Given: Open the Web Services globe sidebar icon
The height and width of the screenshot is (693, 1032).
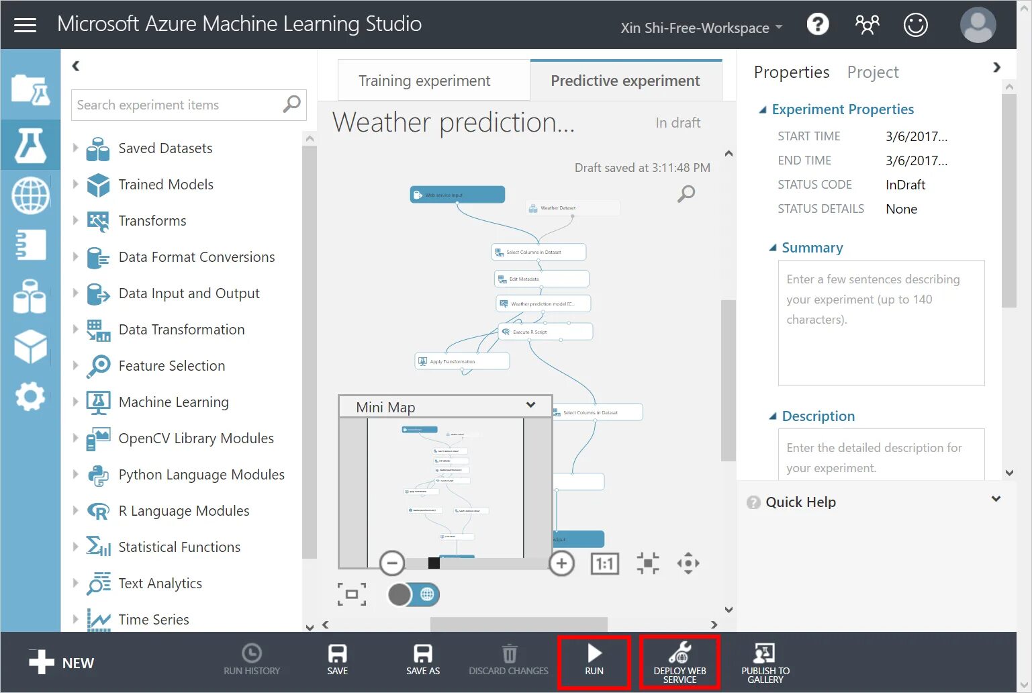Looking at the screenshot, I should [30, 195].
